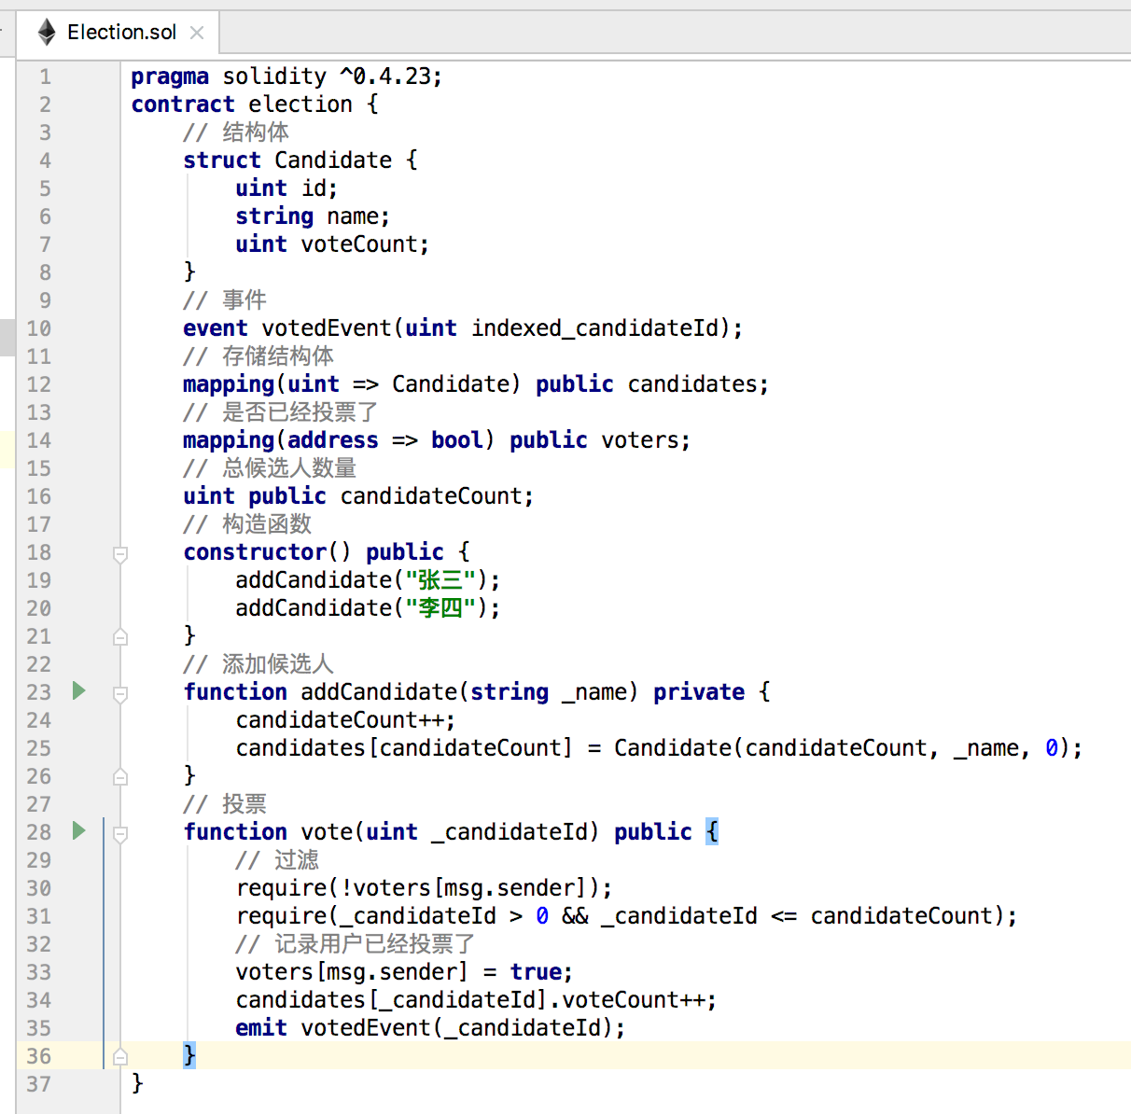Click 'voters' mapping name on line 14

640,440
